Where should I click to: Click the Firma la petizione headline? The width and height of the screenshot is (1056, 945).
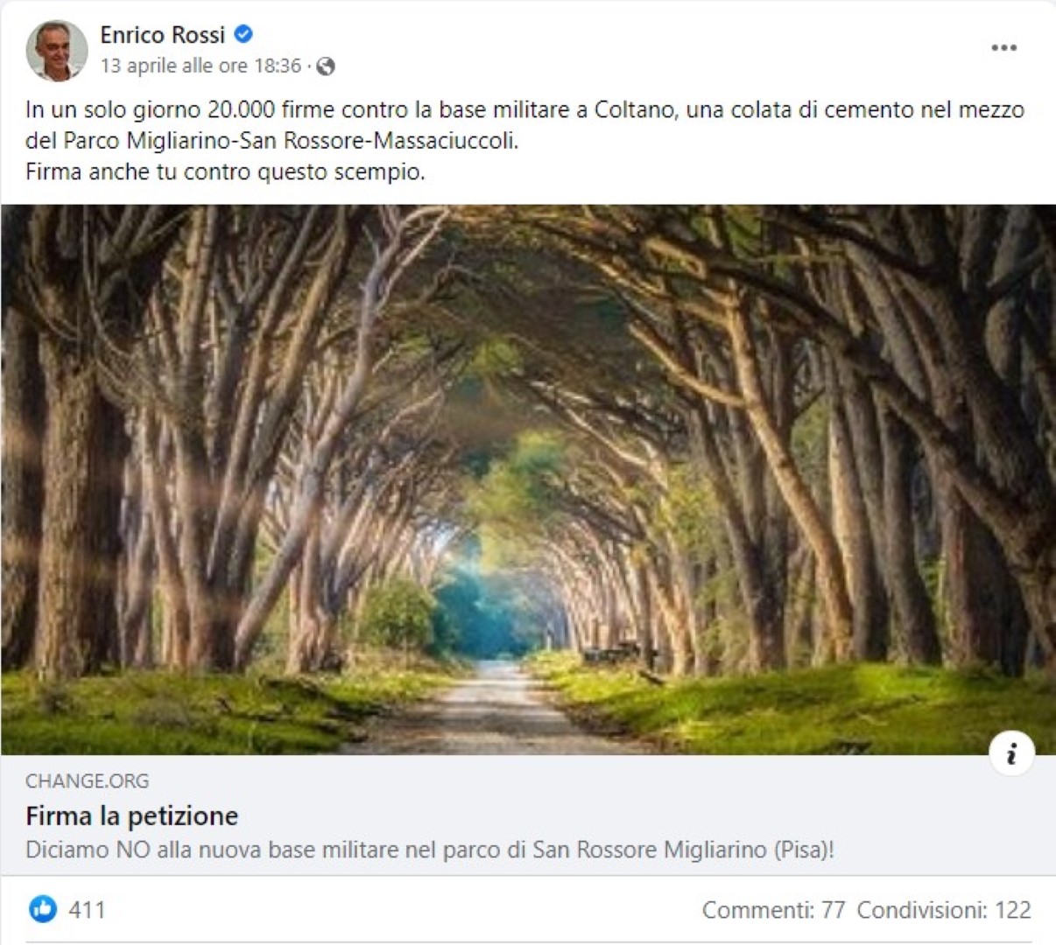[132, 815]
